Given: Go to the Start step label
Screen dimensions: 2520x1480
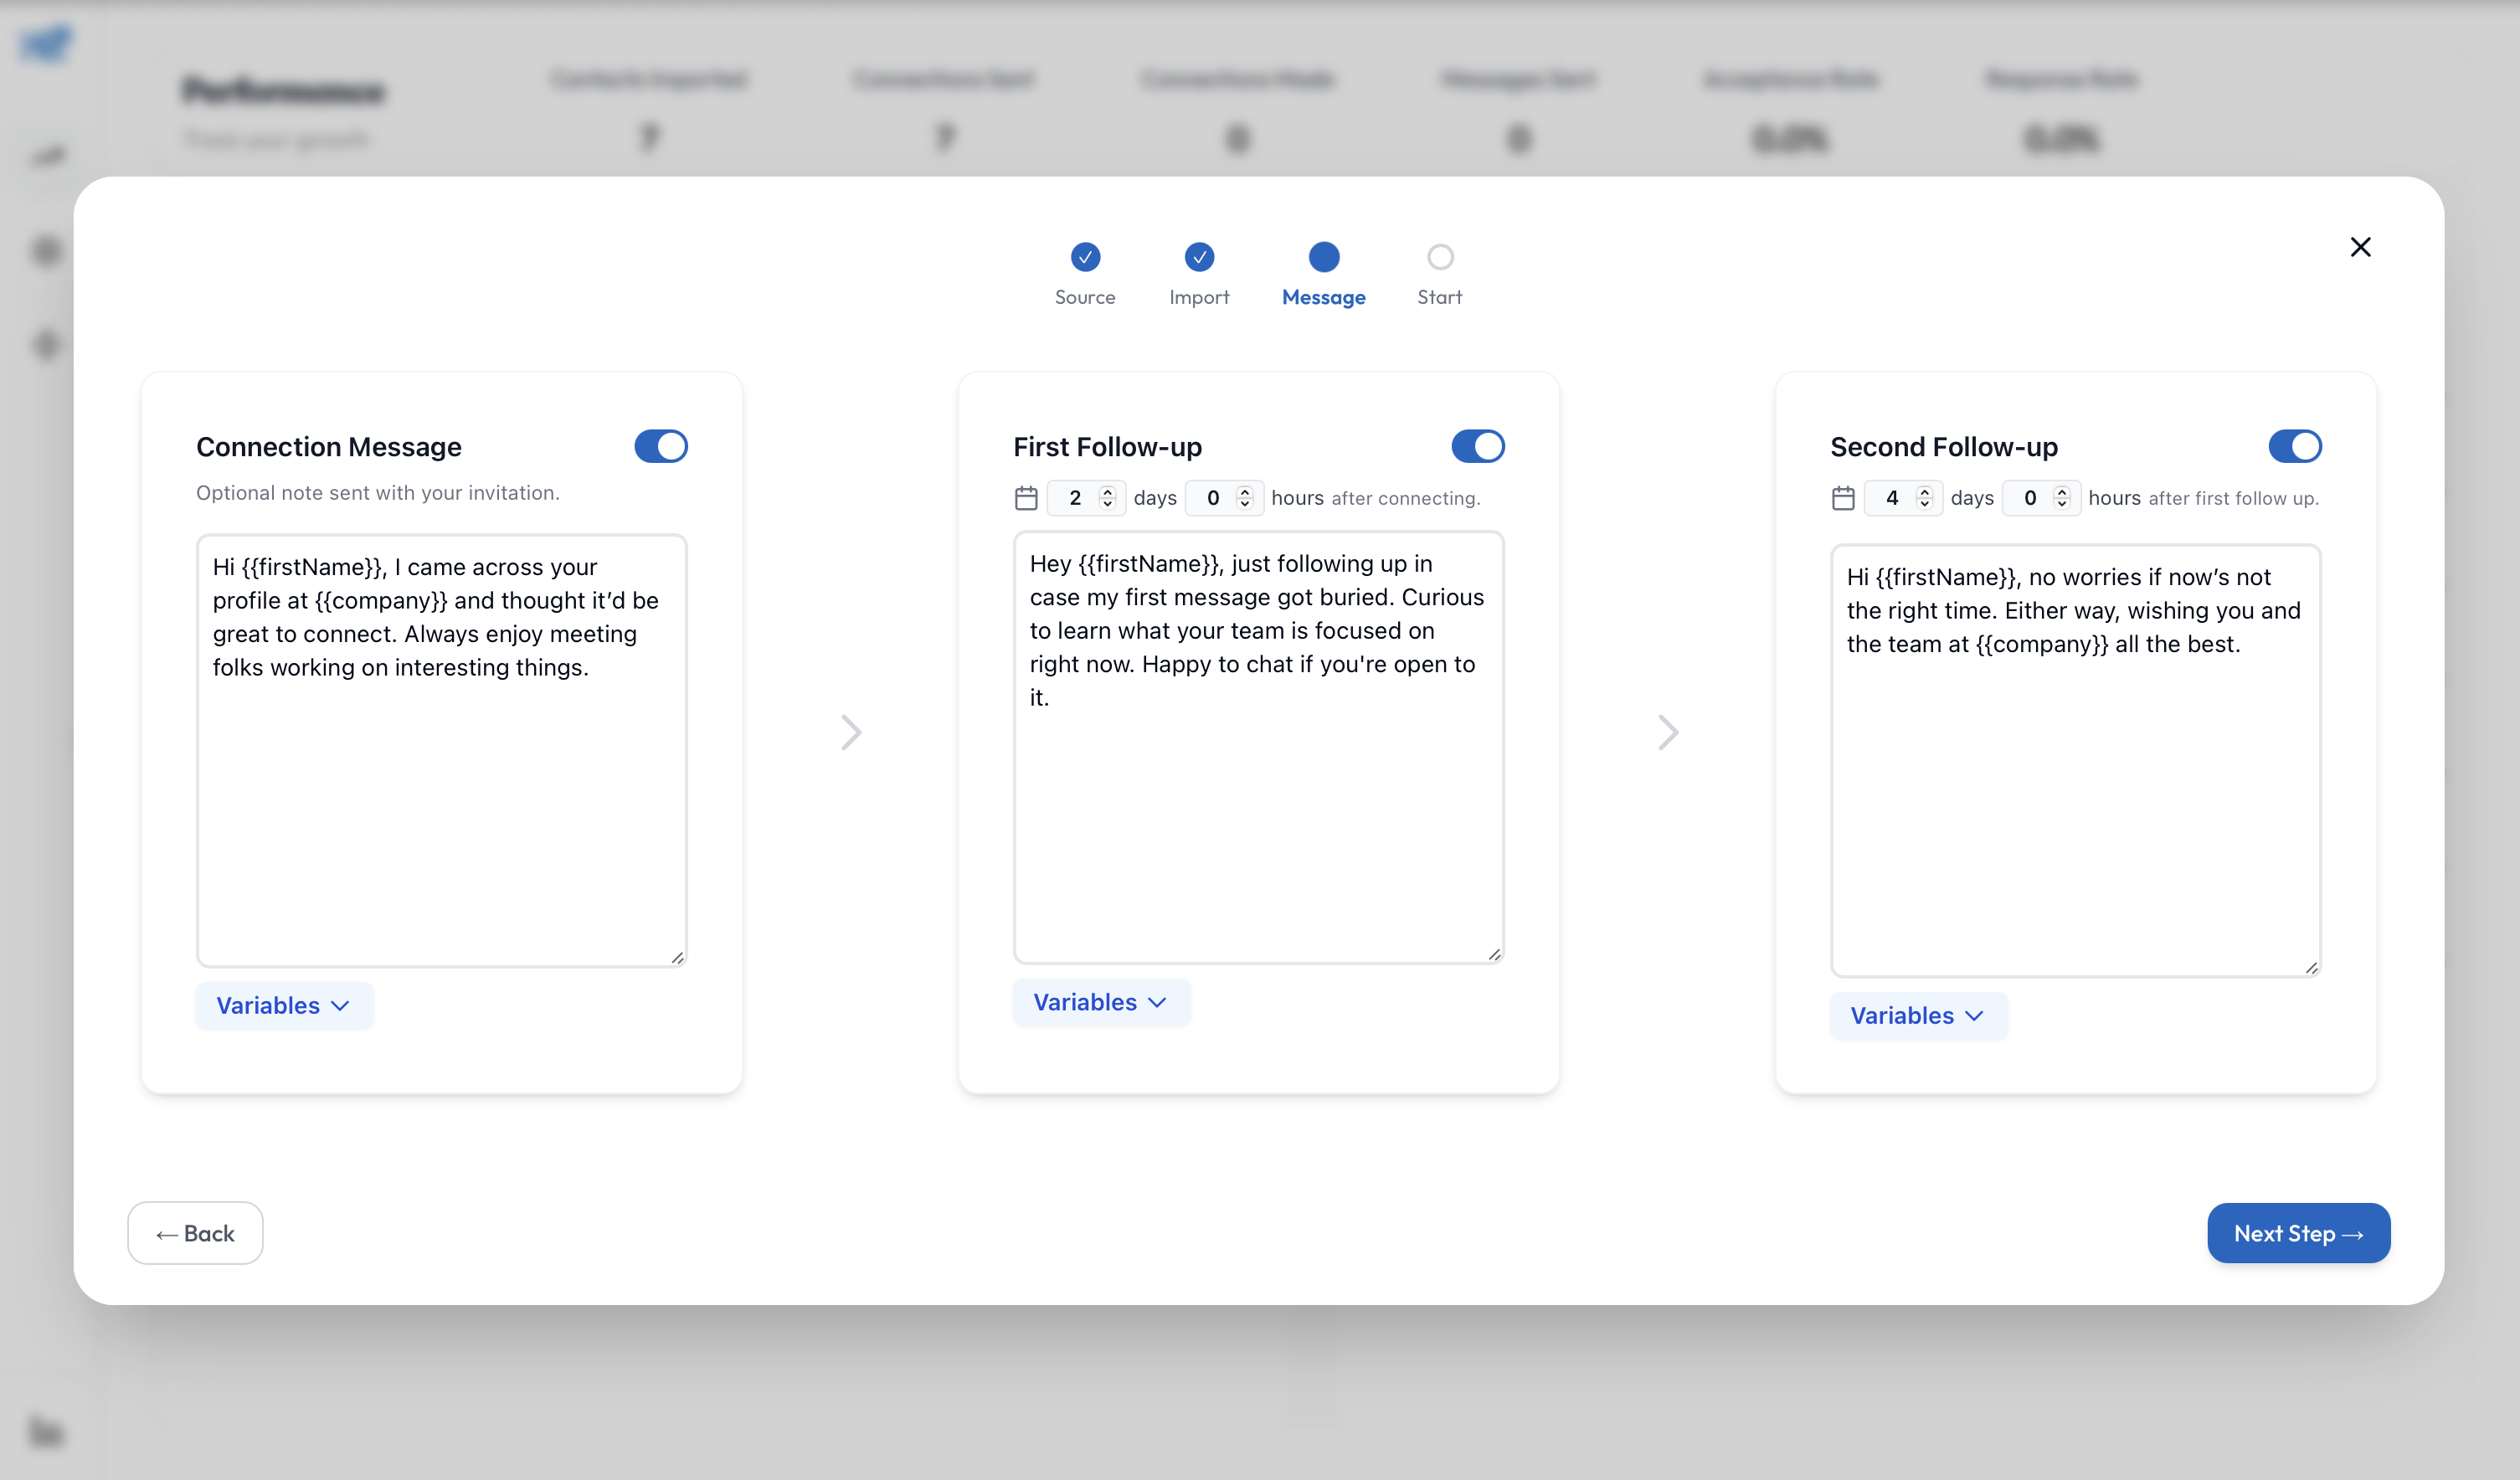Looking at the screenshot, I should coord(1439,297).
